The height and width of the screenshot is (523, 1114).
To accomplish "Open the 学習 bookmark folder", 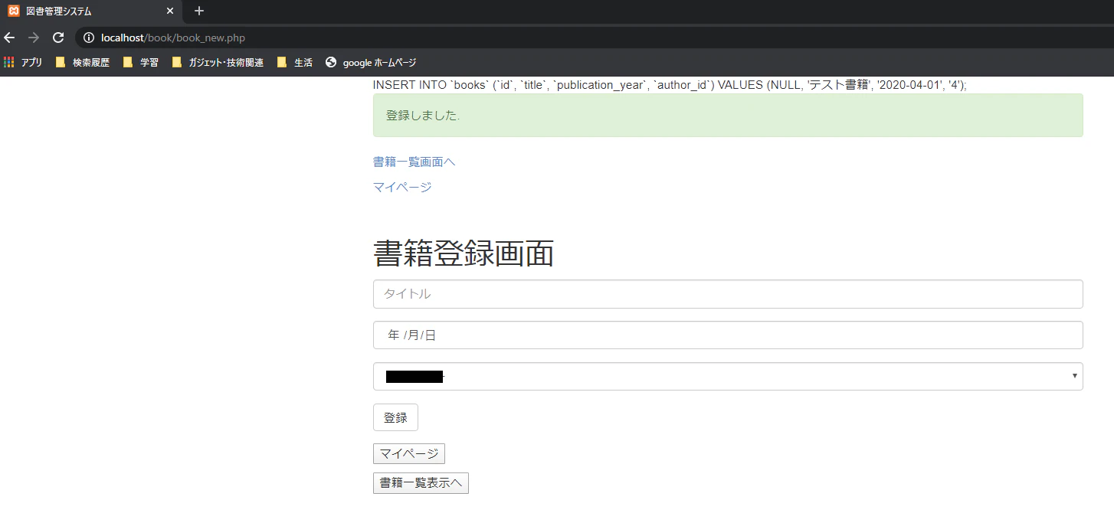I will pyautogui.click(x=141, y=63).
